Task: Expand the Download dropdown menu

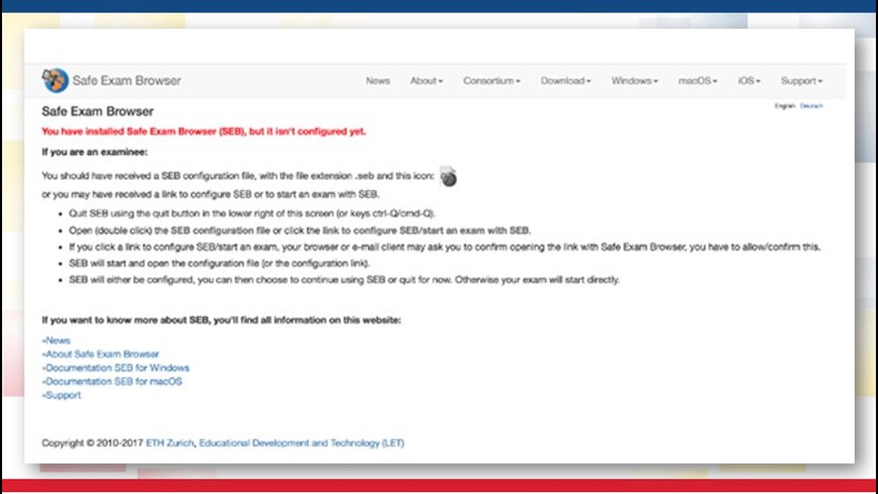Action: (x=566, y=80)
